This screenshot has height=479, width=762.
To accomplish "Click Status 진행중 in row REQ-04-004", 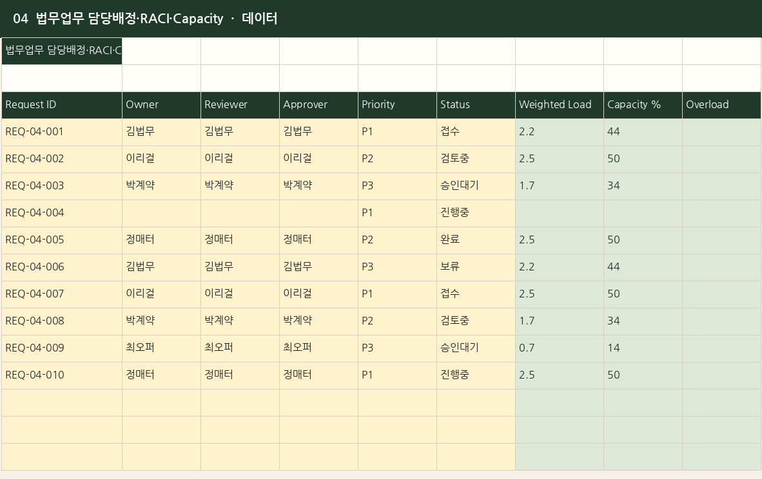I will [476, 214].
